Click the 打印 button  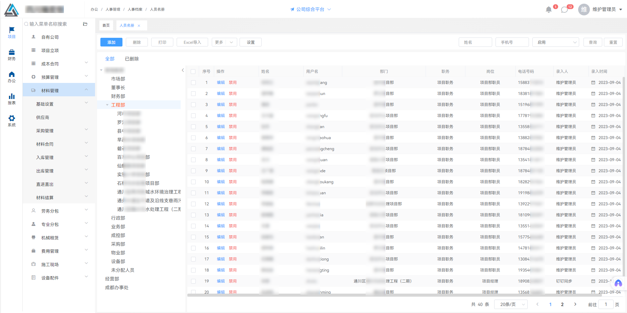[x=162, y=42]
